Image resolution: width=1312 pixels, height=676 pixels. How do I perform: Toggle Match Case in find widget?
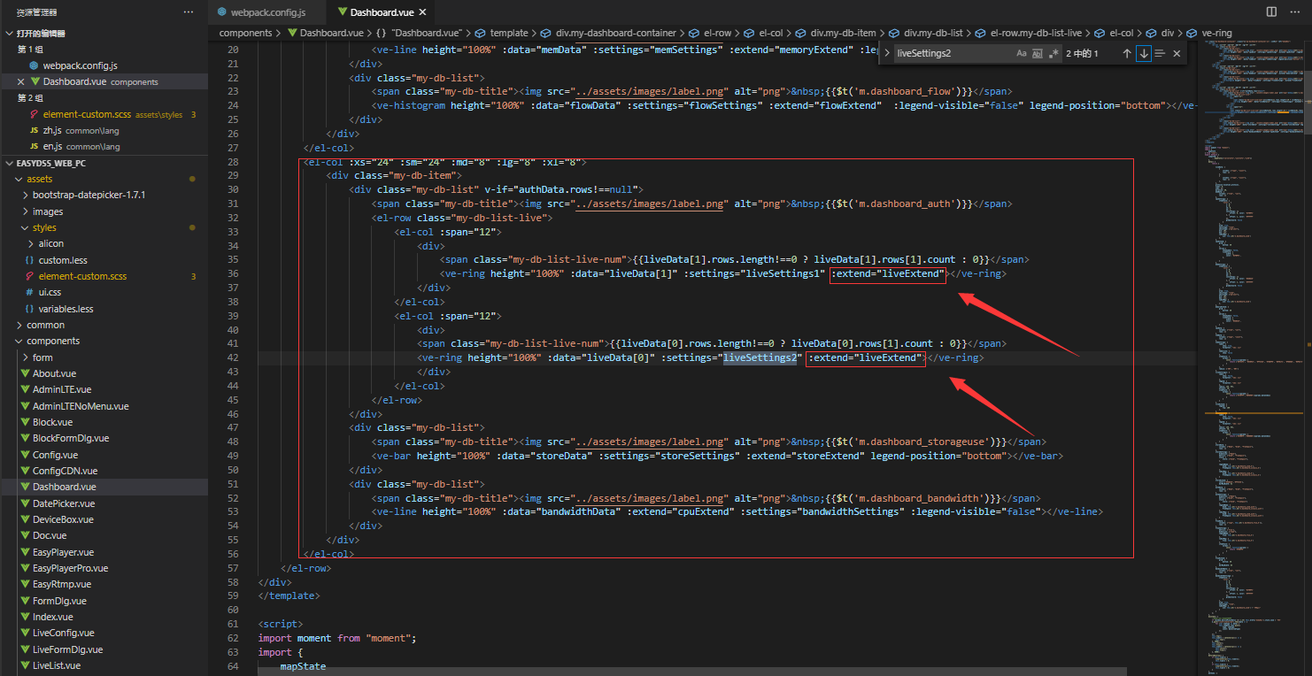(1022, 53)
